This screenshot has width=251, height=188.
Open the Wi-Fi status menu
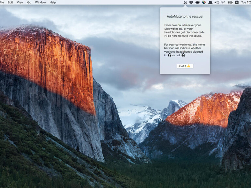[223, 2]
